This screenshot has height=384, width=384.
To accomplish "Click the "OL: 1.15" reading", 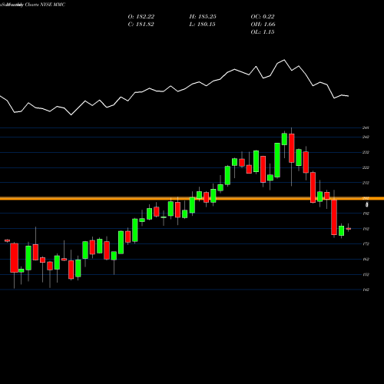I will click(263, 32).
